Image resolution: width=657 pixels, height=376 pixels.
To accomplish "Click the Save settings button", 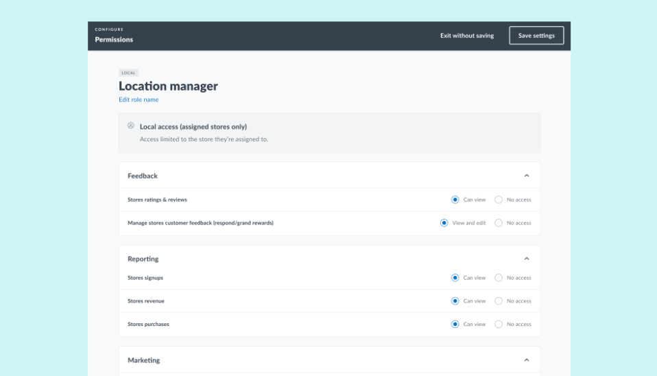I will click(x=536, y=36).
